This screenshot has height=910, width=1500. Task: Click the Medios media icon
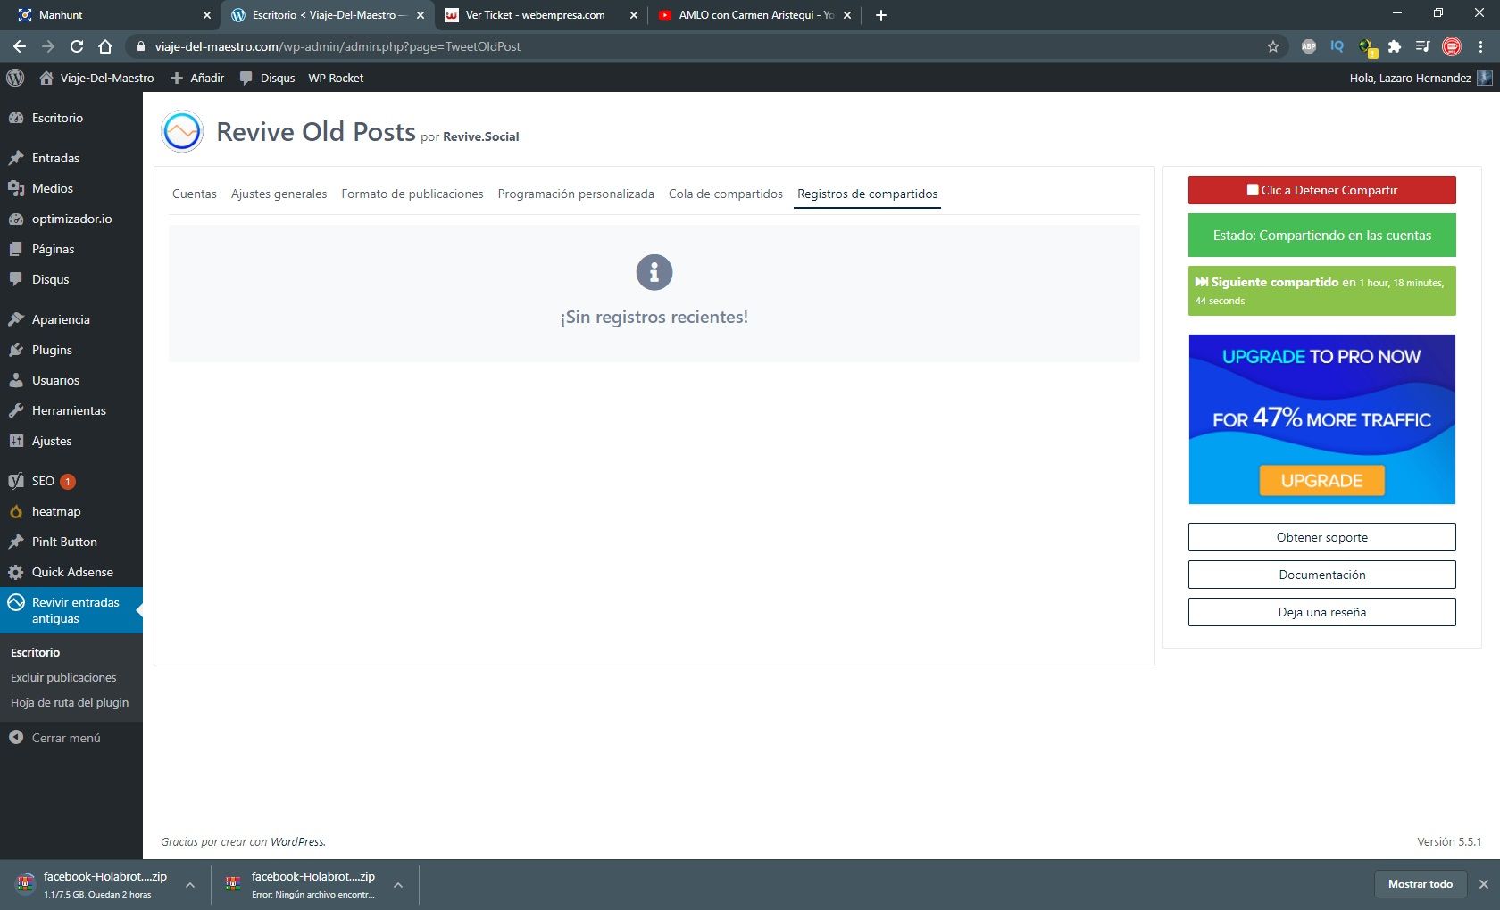pyautogui.click(x=15, y=188)
